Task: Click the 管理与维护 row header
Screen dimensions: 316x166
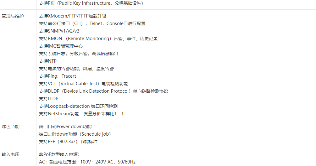Action: tap(13, 16)
